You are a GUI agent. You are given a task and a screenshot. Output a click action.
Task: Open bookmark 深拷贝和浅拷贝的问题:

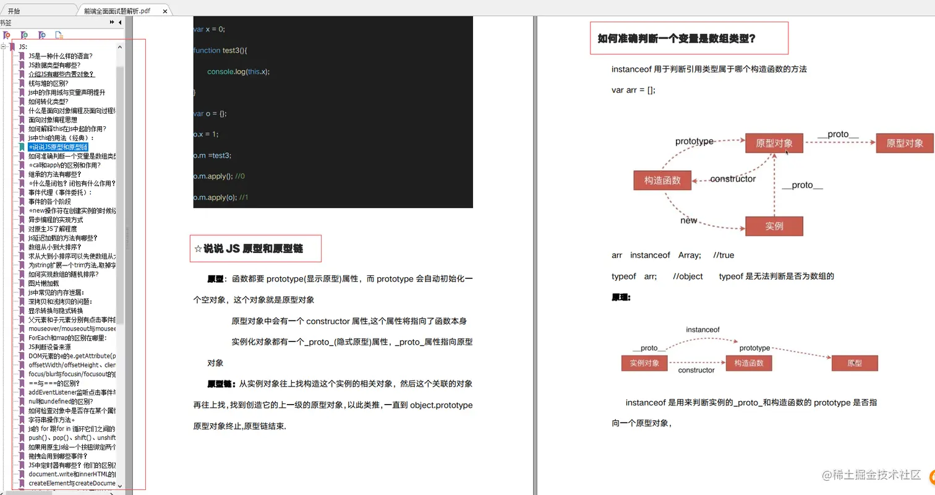(x=60, y=301)
